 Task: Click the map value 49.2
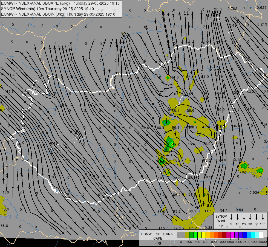pyautogui.click(x=176, y=144)
